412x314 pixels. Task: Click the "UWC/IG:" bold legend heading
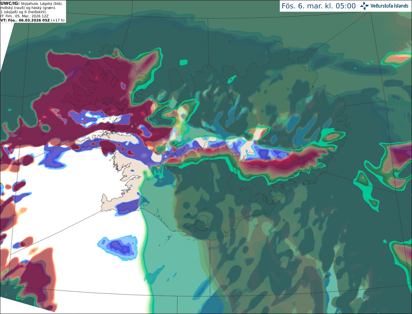click(x=10, y=3)
